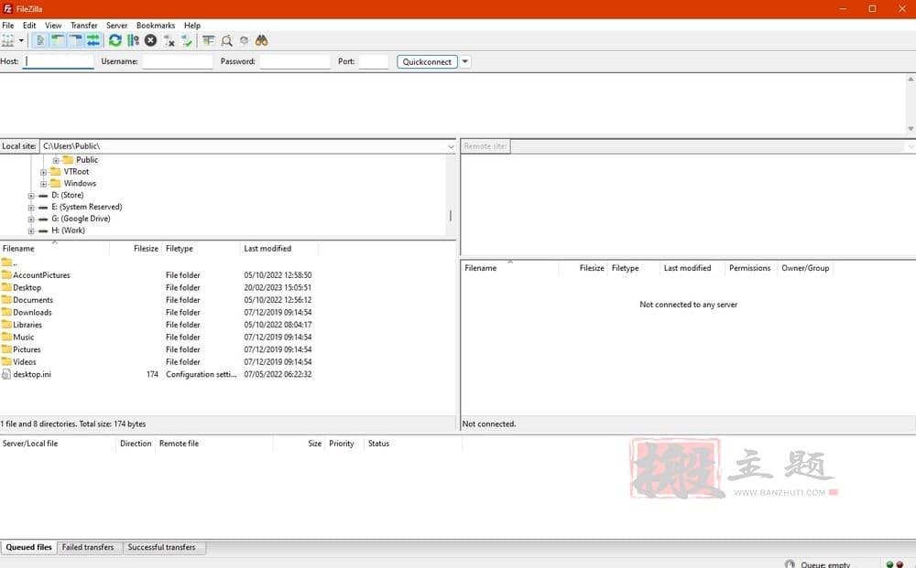Viewport: 916px width, 568px height.
Task: Toggle directory comparison
Action: coord(226,40)
